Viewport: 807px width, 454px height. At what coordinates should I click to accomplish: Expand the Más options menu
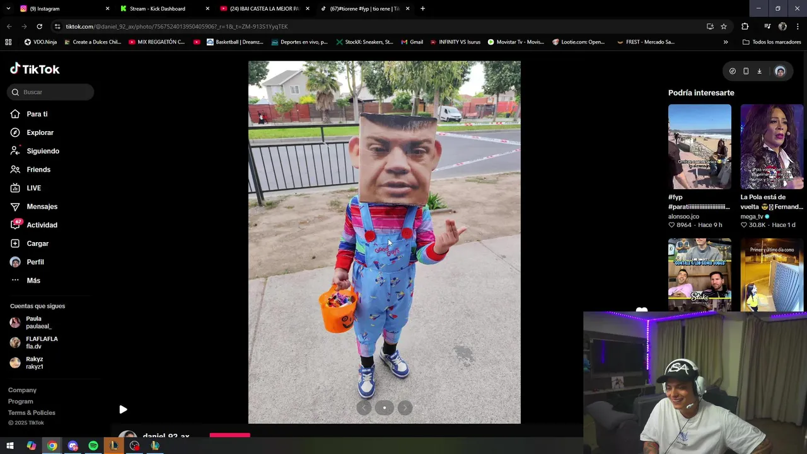tap(25, 281)
